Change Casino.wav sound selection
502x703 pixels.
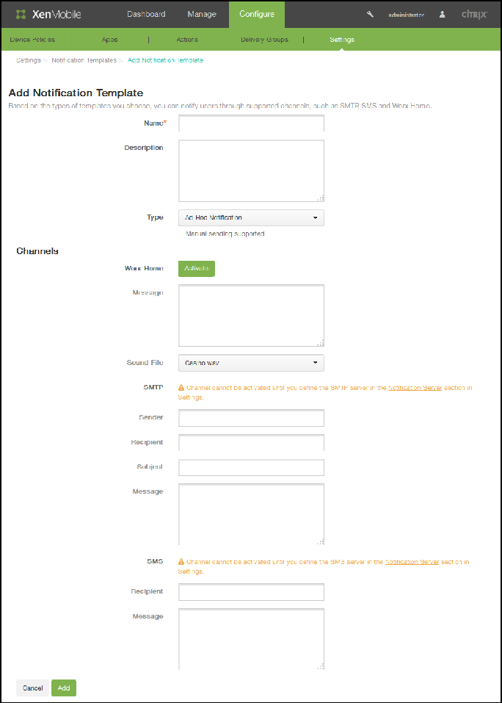click(250, 362)
